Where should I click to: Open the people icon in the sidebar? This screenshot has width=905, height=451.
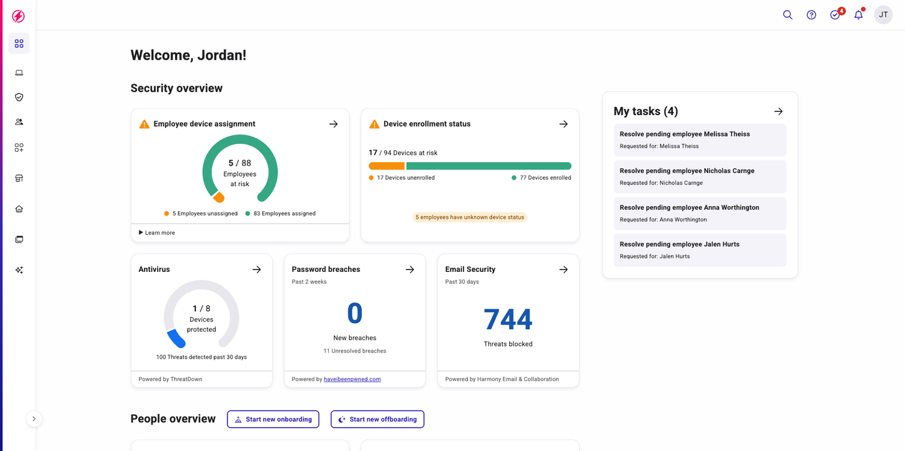click(x=18, y=122)
